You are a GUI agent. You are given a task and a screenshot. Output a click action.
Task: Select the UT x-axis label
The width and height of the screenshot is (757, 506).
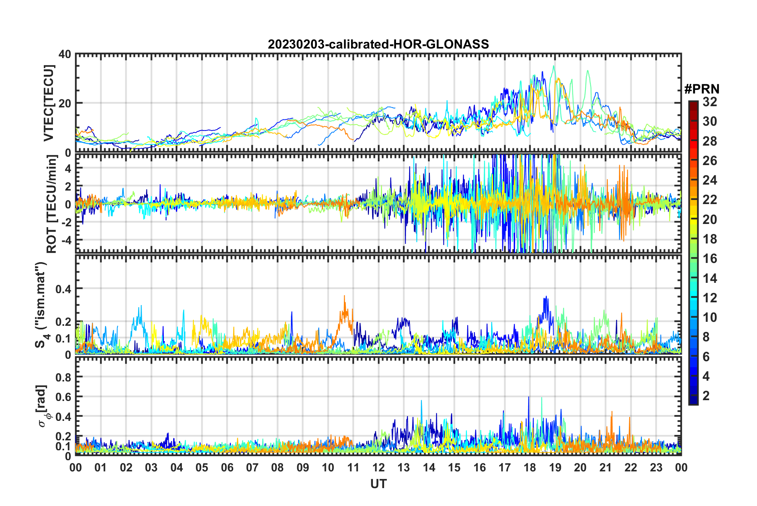pyautogui.click(x=378, y=484)
